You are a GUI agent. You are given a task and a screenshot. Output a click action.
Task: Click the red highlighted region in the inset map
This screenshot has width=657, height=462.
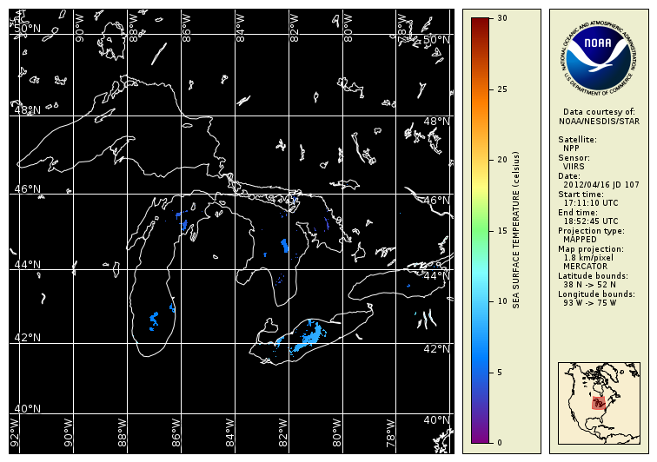pyautogui.click(x=599, y=403)
